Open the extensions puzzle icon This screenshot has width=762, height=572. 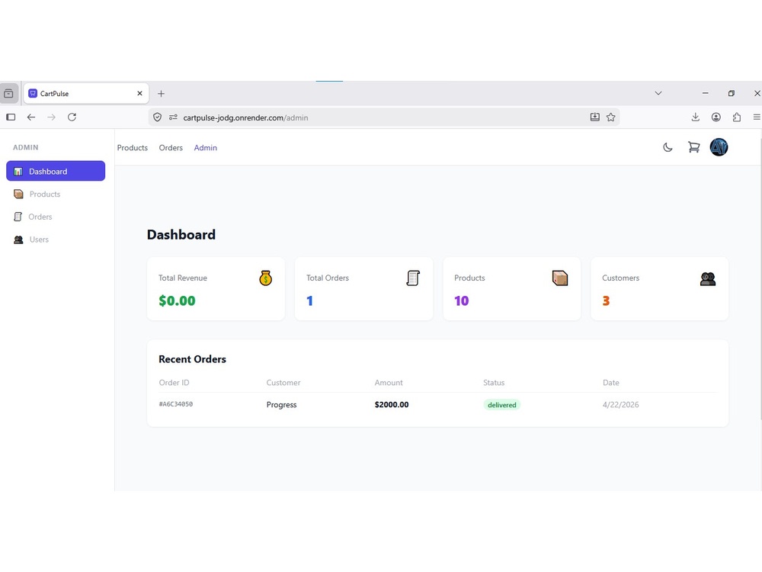point(737,117)
